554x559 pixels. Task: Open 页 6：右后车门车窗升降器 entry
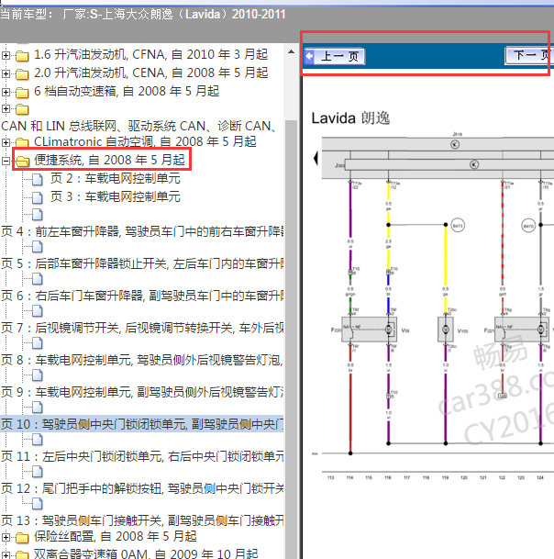142,296
